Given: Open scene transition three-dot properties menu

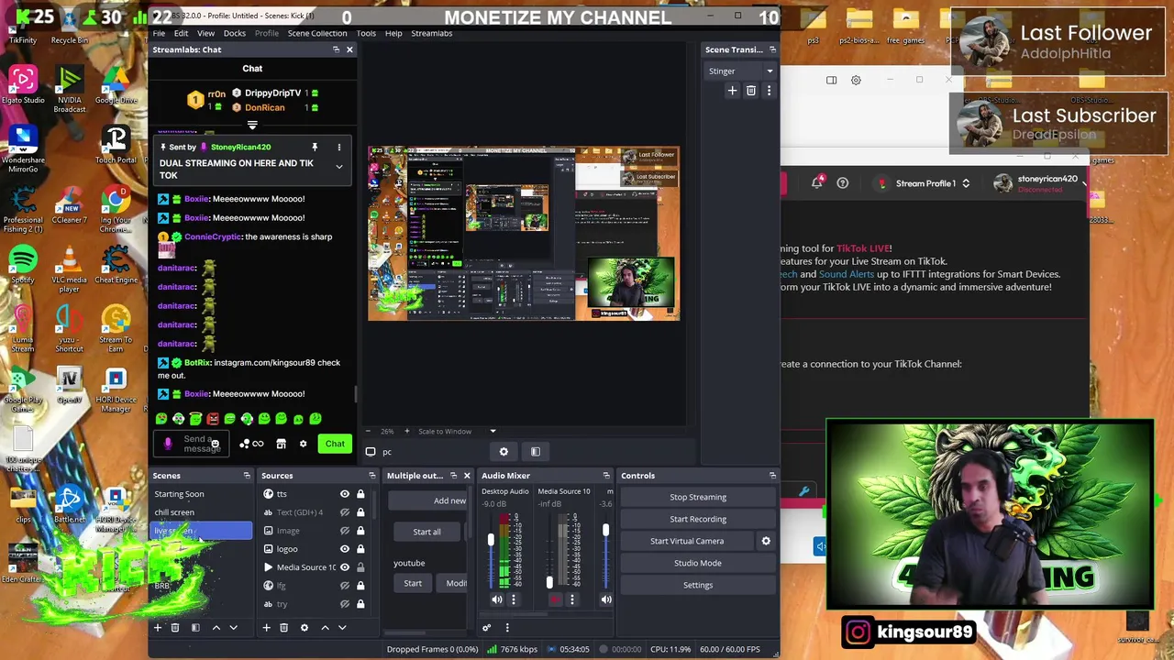Looking at the screenshot, I should click(x=770, y=91).
